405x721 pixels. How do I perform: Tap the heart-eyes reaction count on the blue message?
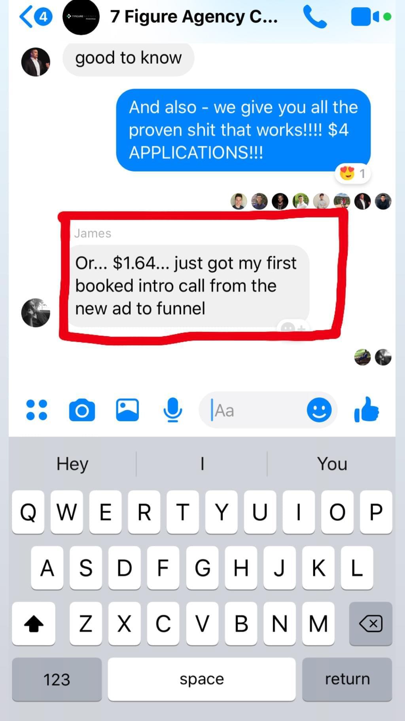[352, 173]
